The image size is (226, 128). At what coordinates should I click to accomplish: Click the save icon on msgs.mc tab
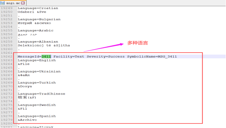pyautogui.click(x=2, y=3)
